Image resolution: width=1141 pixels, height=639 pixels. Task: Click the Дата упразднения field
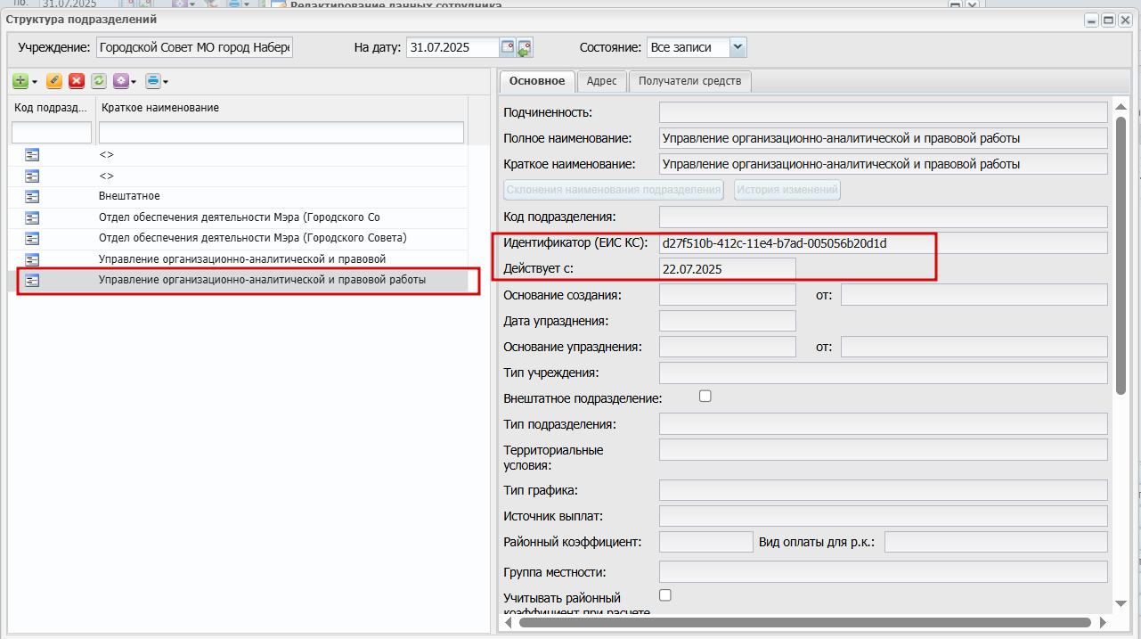tap(728, 321)
